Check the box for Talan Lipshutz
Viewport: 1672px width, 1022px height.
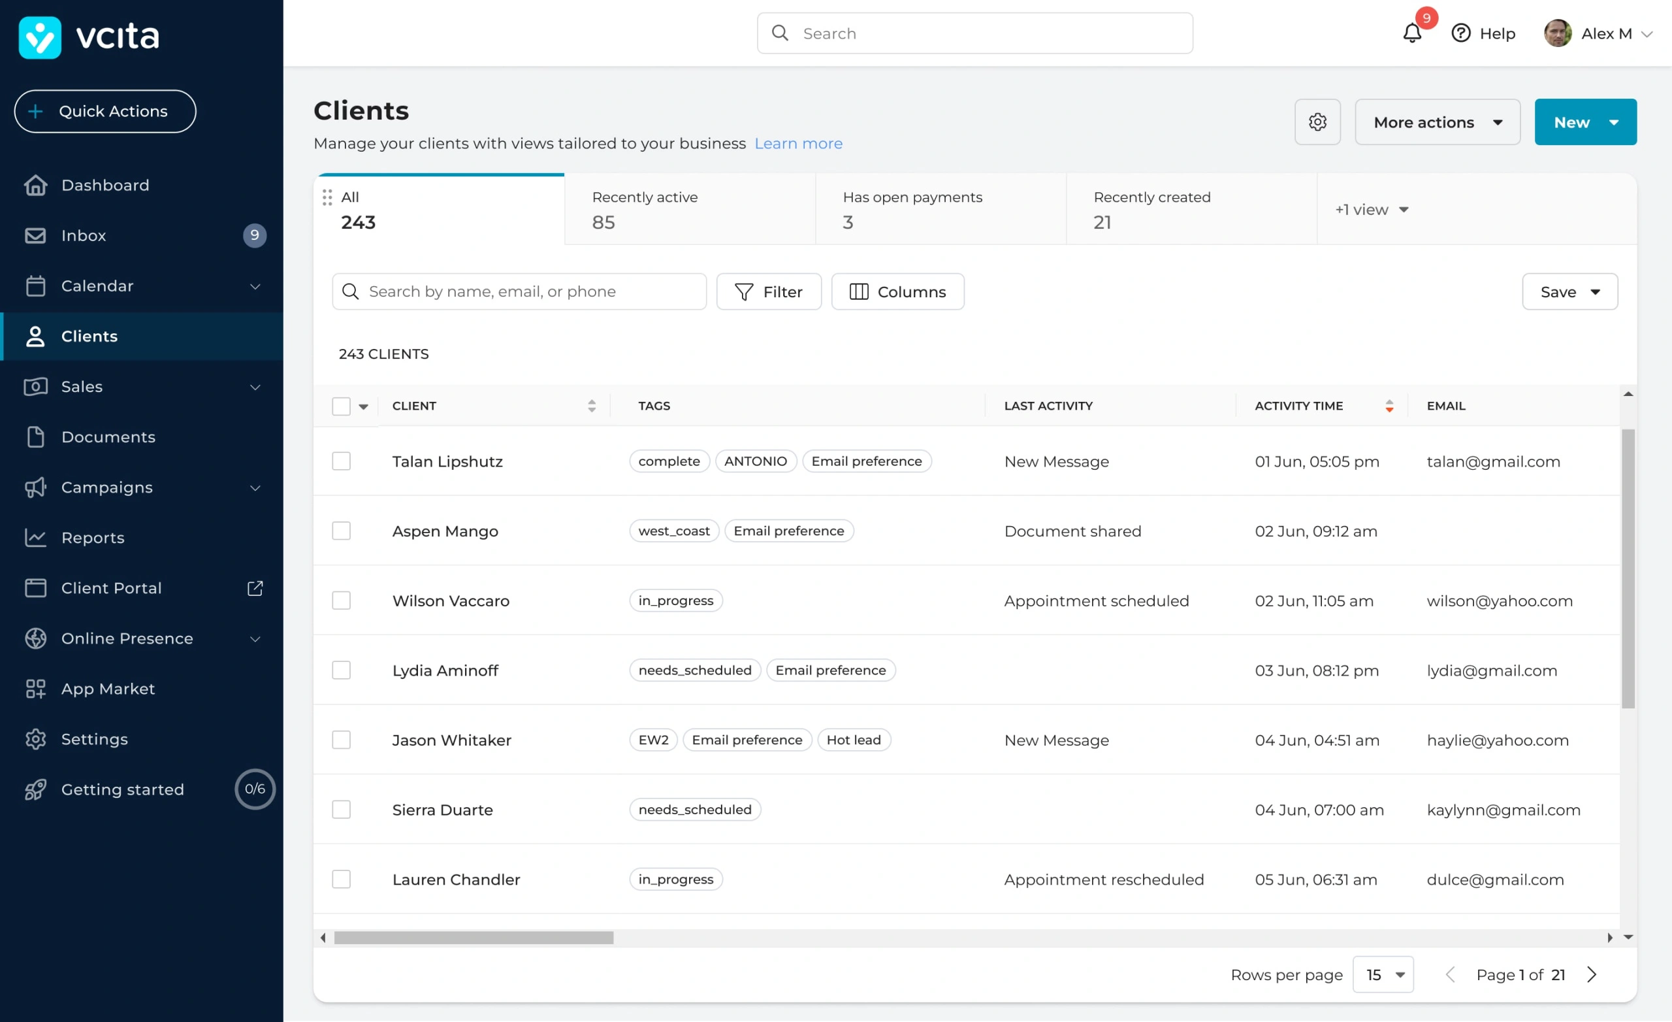point(342,462)
